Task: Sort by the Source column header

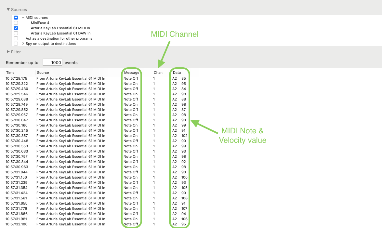Action: [43, 73]
